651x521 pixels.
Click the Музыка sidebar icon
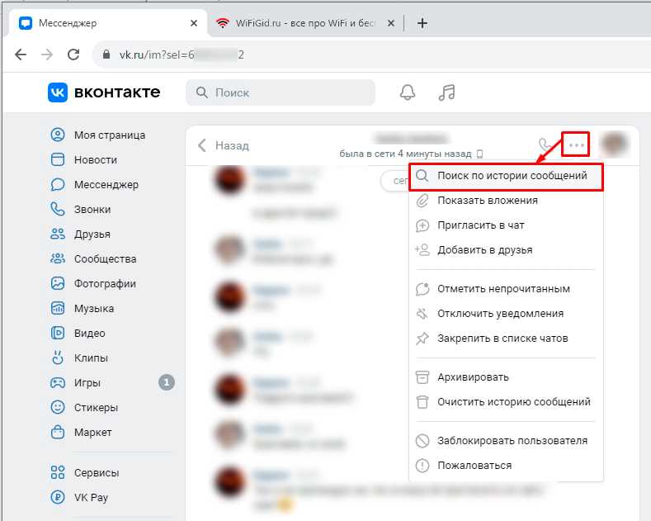pyautogui.click(x=58, y=308)
